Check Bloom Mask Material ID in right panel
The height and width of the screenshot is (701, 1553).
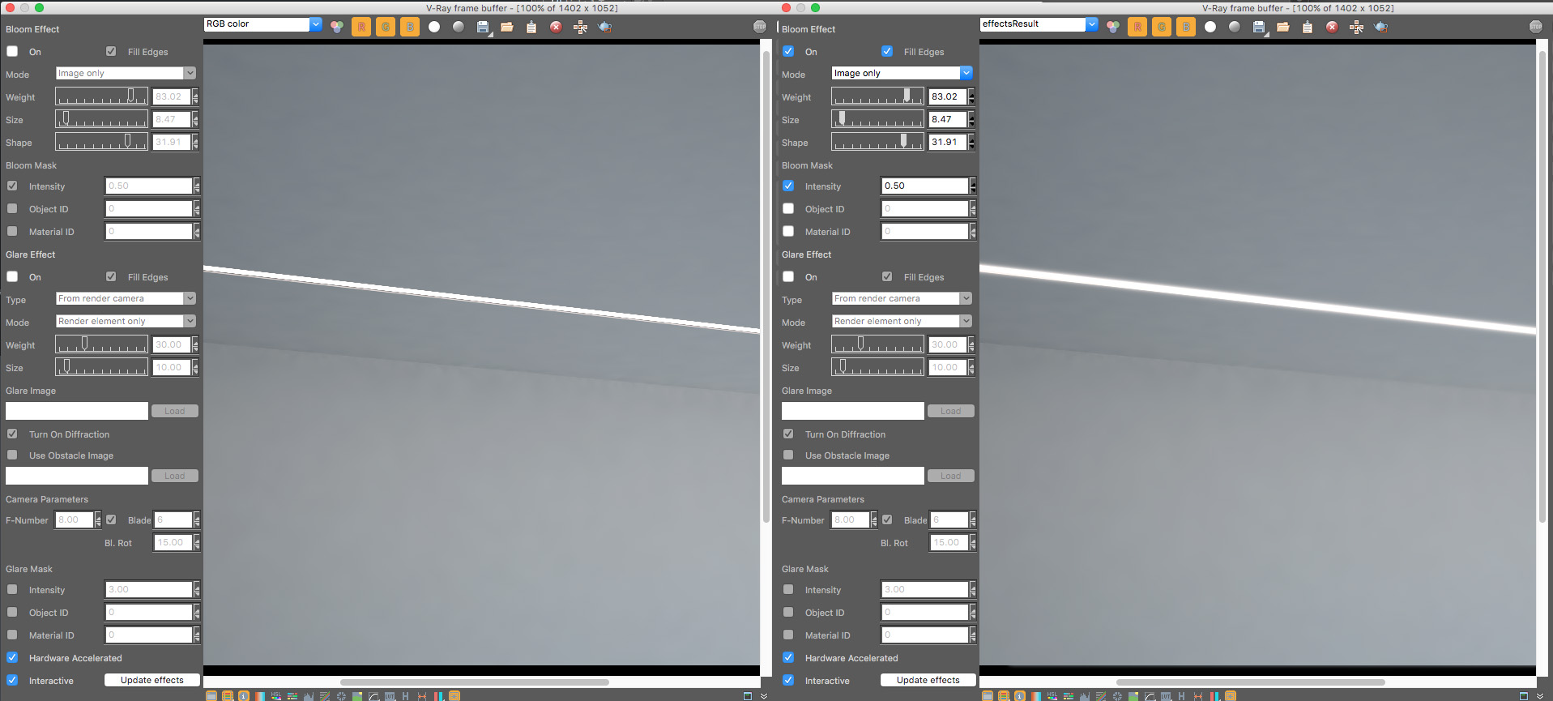788,231
